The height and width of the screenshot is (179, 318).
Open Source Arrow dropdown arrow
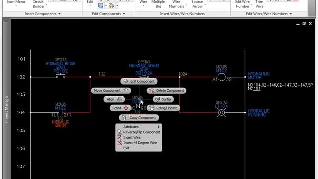click(x=205, y=4)
